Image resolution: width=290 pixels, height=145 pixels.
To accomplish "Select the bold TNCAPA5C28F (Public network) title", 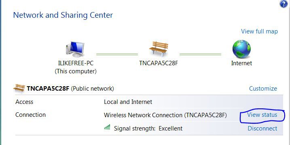I will point(70,89).
